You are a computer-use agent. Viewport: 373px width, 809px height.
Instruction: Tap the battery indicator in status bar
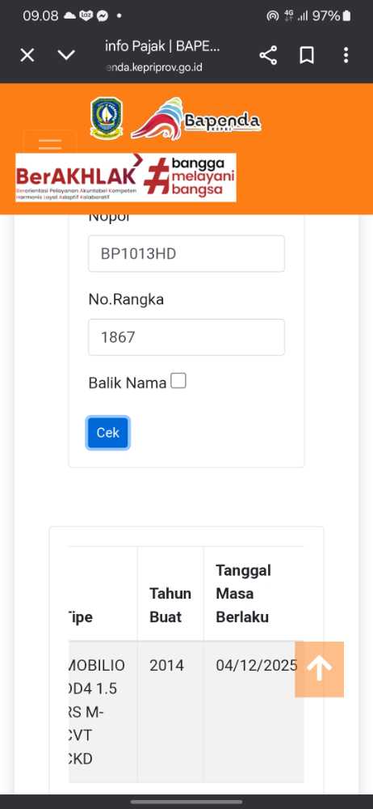click(x=346, y=16)
